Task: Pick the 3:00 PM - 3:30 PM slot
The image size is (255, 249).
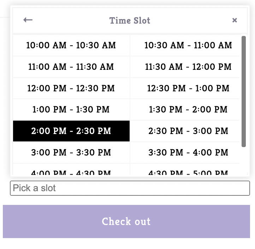Action: click(x=71, y=152)
